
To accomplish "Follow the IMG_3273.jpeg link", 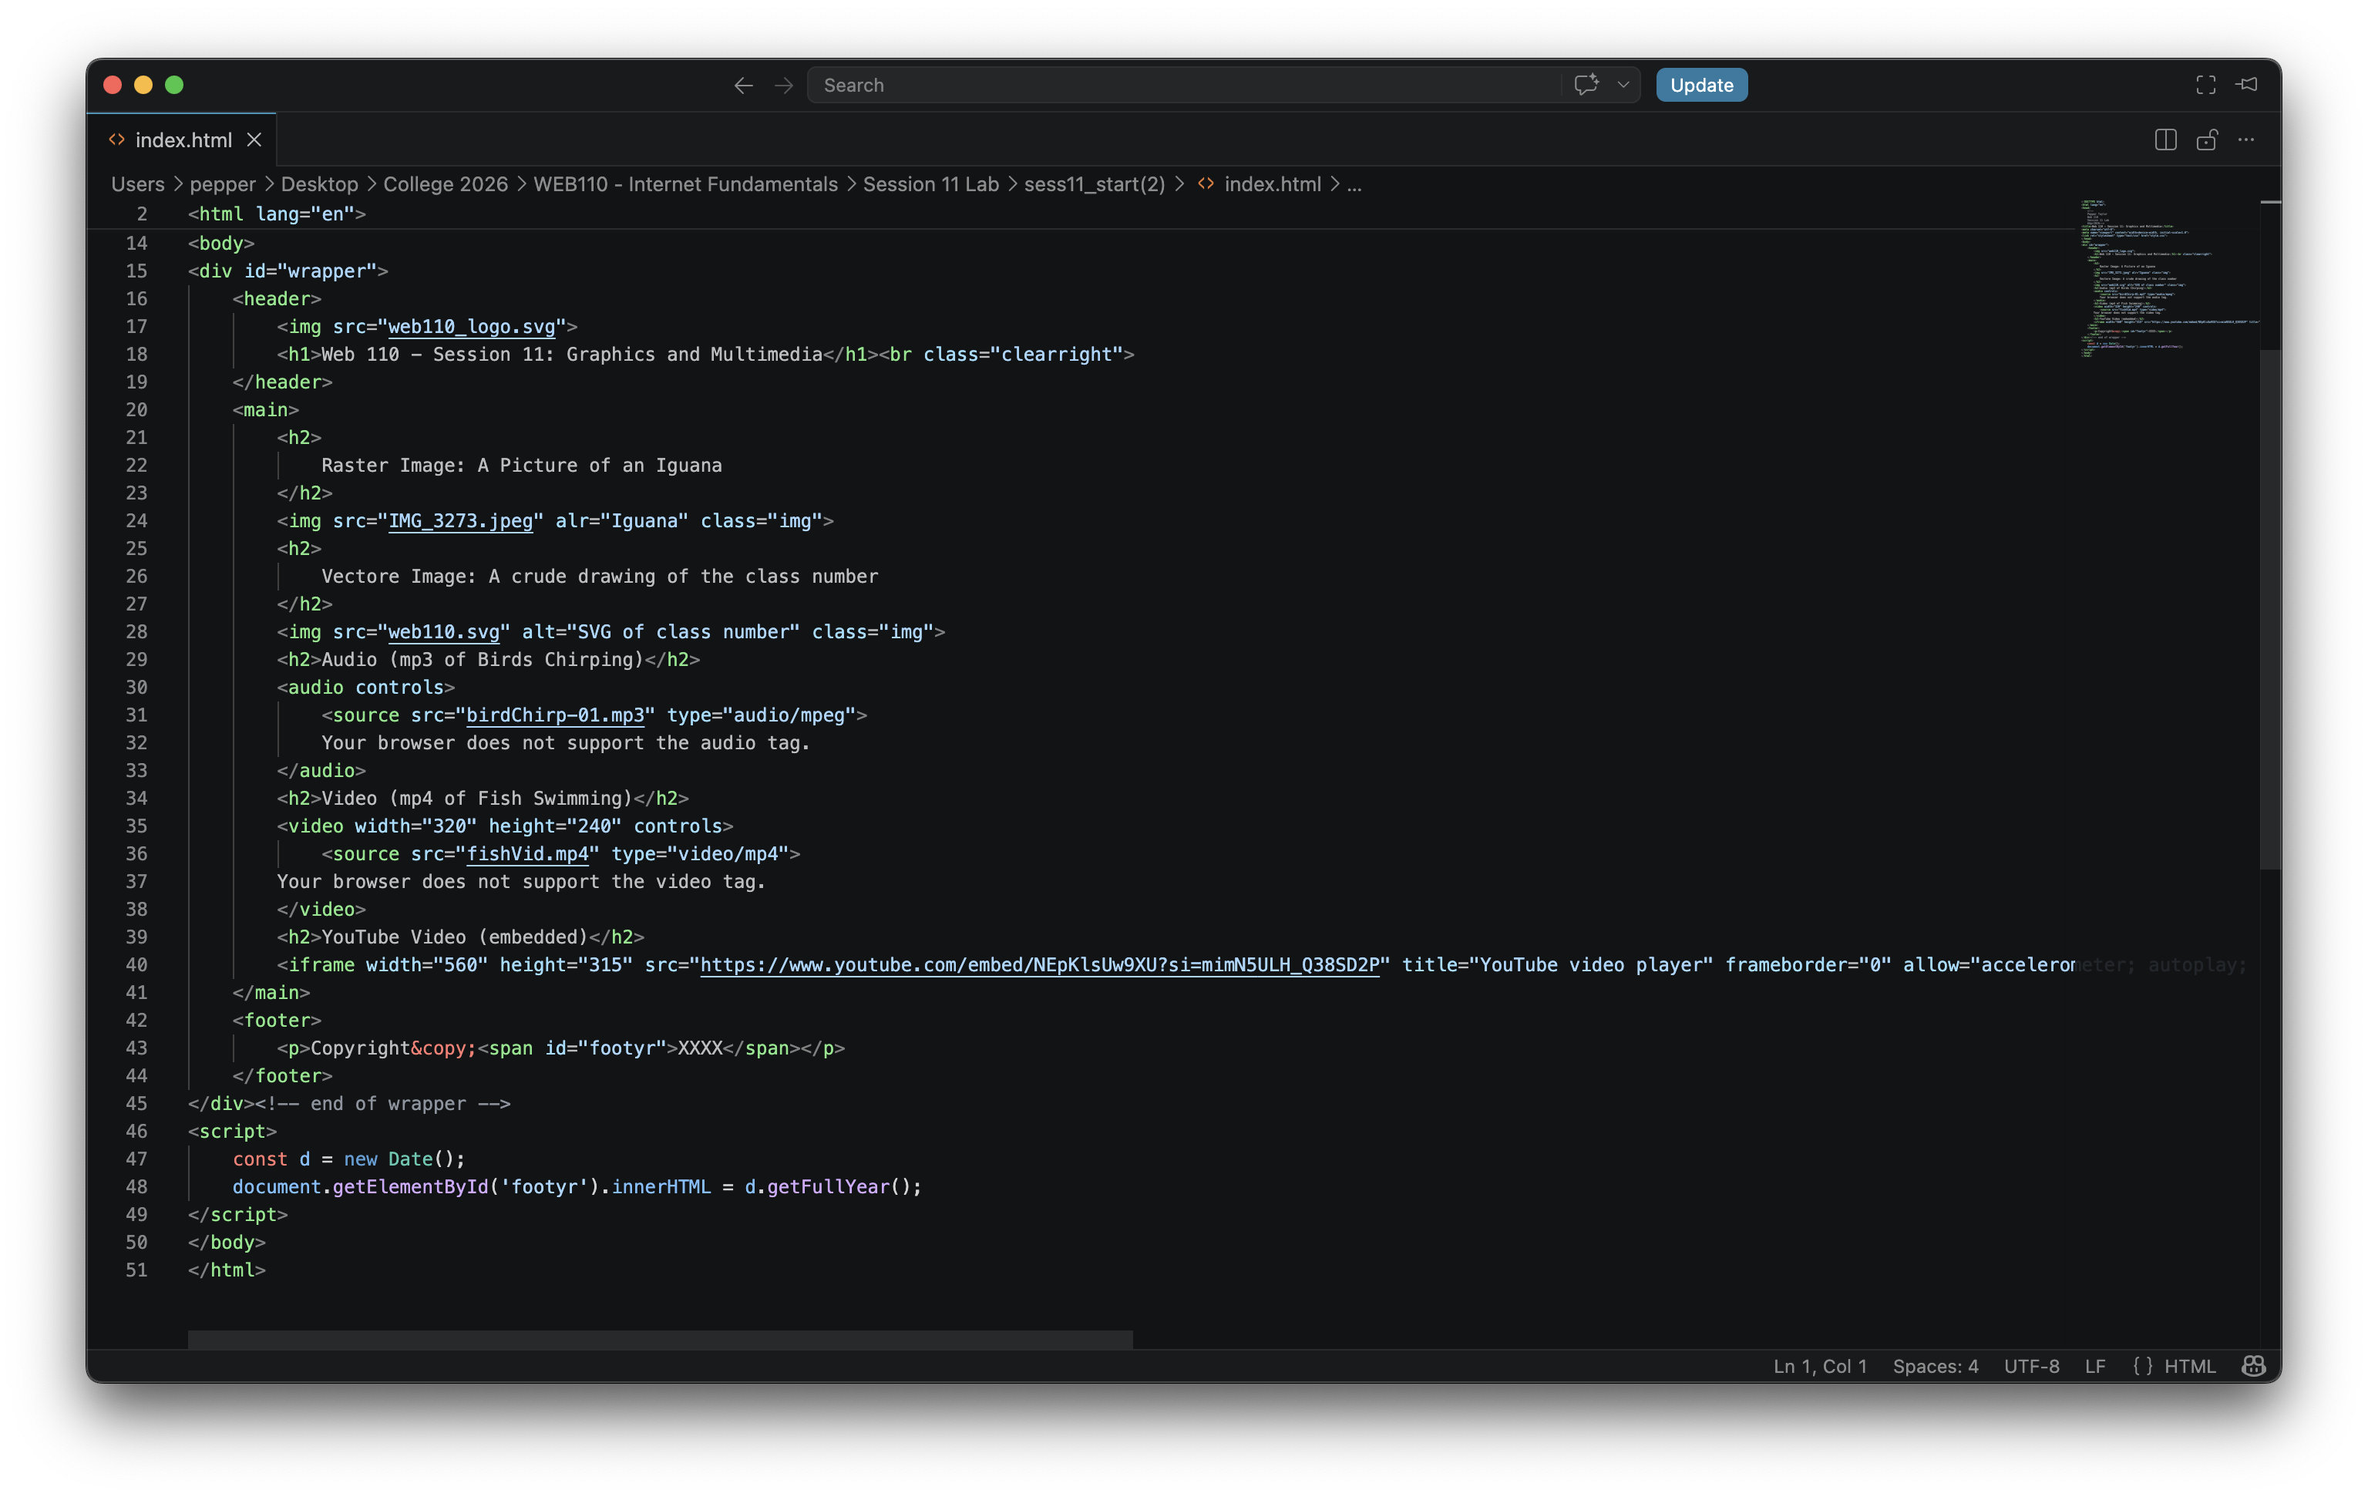I will click(460, 521).
